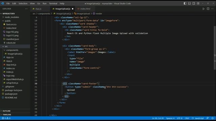Screen dimensions: 216x121
Task: Change encoding via UTF-8 status
Action: tap(180, 118)
